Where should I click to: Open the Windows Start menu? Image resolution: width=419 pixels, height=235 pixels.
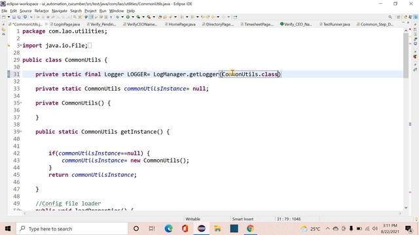coord(8,228)
